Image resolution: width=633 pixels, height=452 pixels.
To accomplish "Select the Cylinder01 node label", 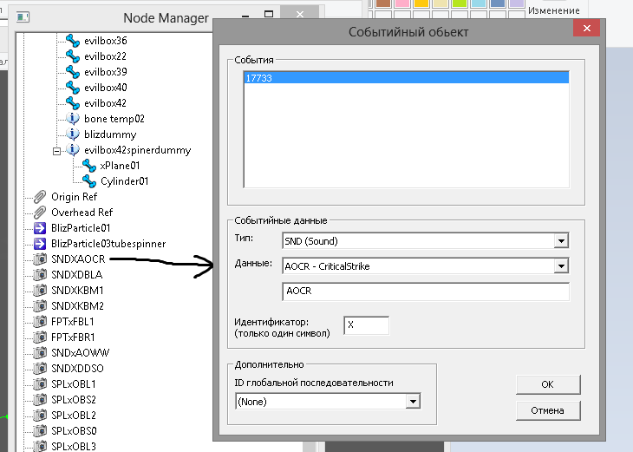I will click(124, 181).
